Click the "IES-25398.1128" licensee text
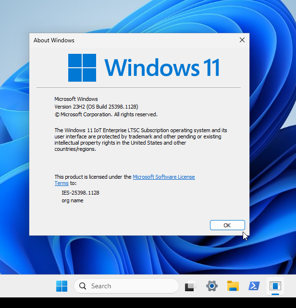The height and width of the screenshot is (308, 296). pos(81,193)
